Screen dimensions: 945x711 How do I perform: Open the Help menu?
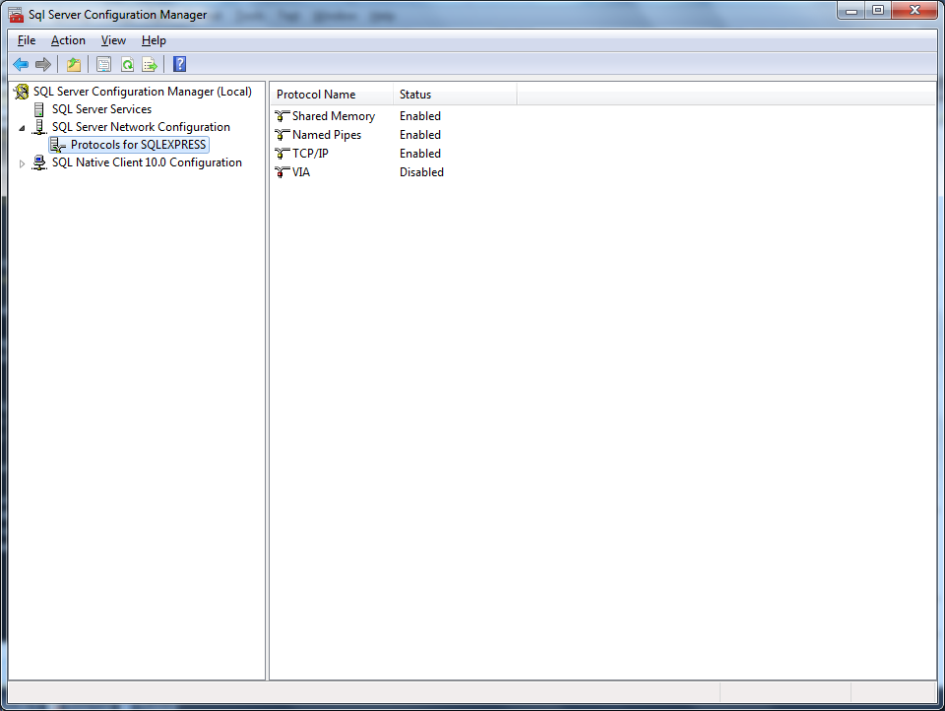pyautogui.click(x=154, y=40)
